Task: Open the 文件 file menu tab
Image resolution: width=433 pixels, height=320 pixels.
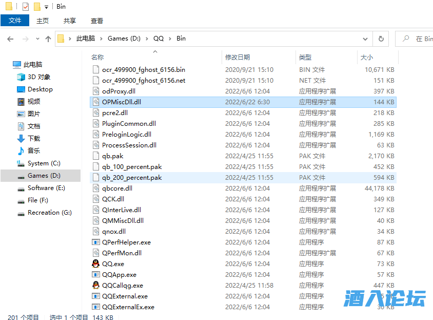Action: click(15, 21)
